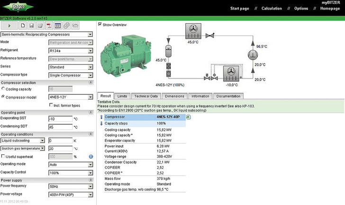345x205 pixels.
Task: Switch to the Result tab
Action: [x=106, y=96]
